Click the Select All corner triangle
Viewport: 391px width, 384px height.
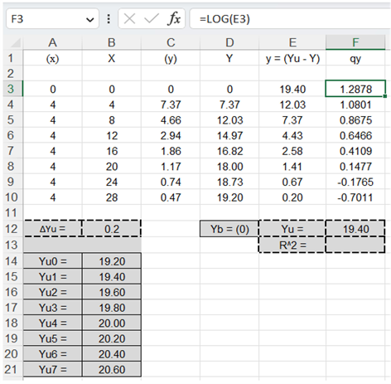pos(15,43)
